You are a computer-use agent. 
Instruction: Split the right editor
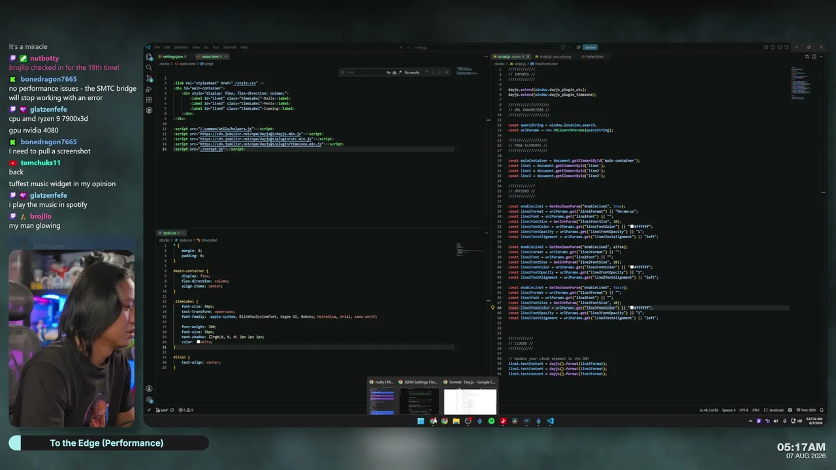pyautogui.click(x=813, y=57)
